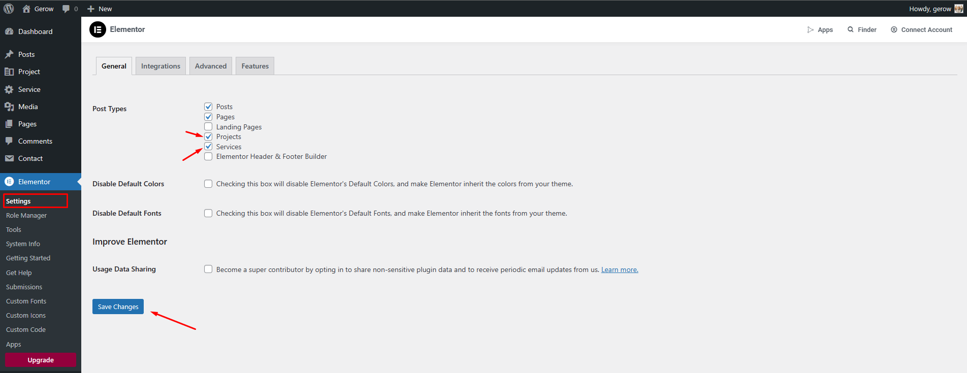Click the Posts pin icon
Screen dimensions: 967x373
[x=9, y=54]
